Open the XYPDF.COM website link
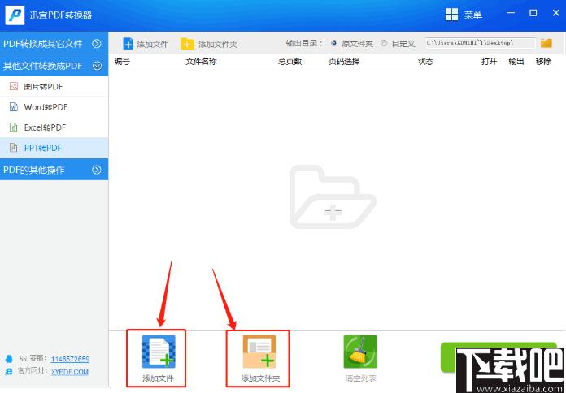This screenshot has height=393, width=566. pos(70,372)
